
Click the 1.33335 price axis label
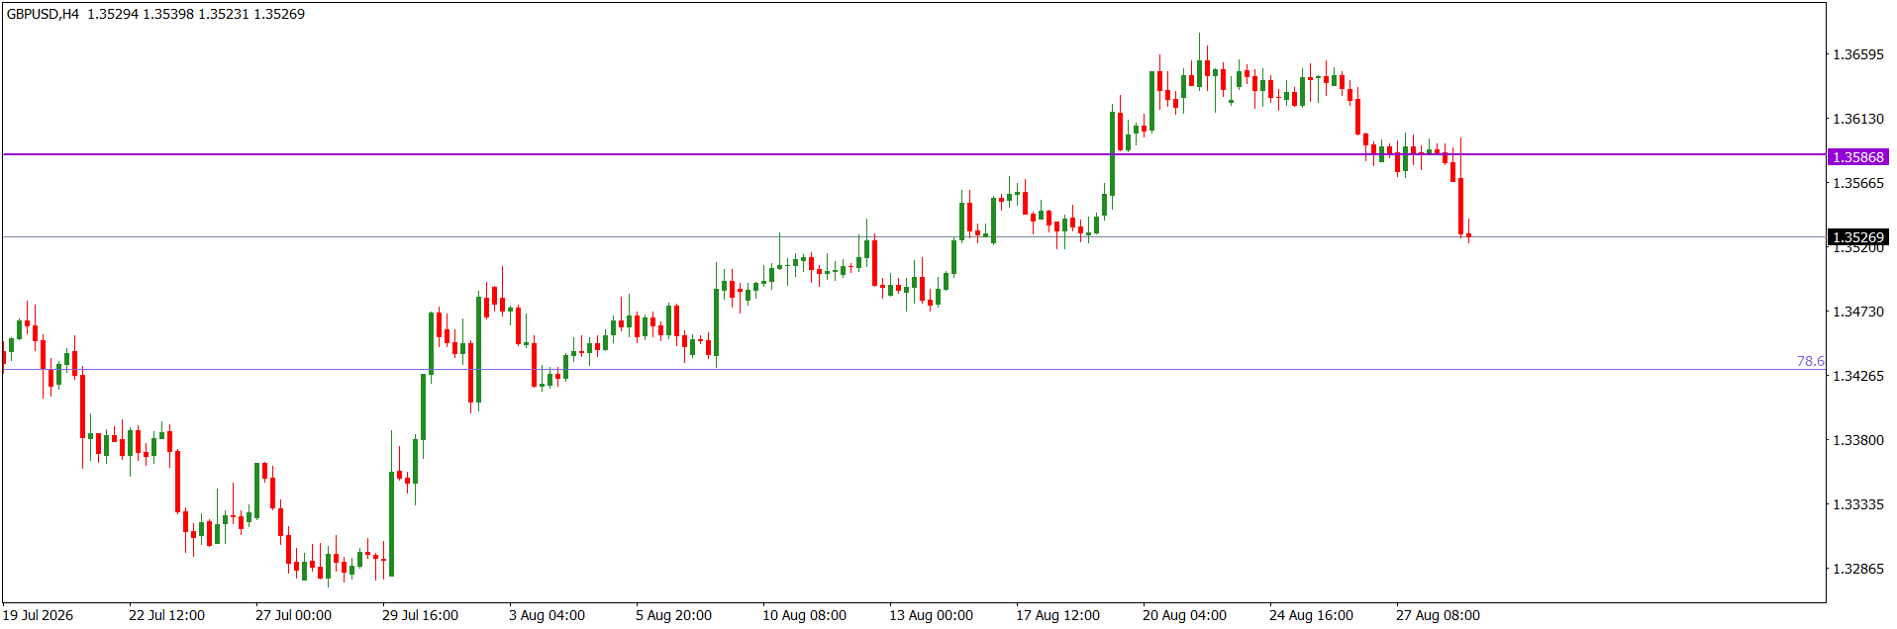(1858, 504)
